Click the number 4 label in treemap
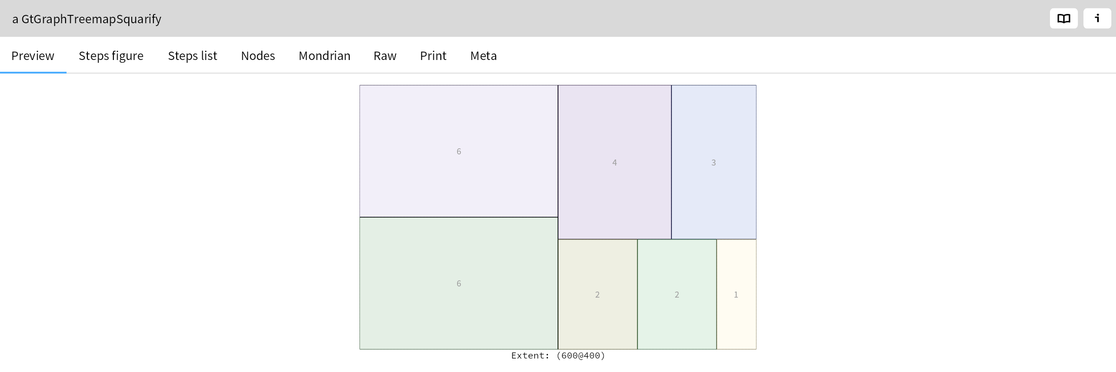The height and width of the screenshot is (372, 1116). click(614, 163)
